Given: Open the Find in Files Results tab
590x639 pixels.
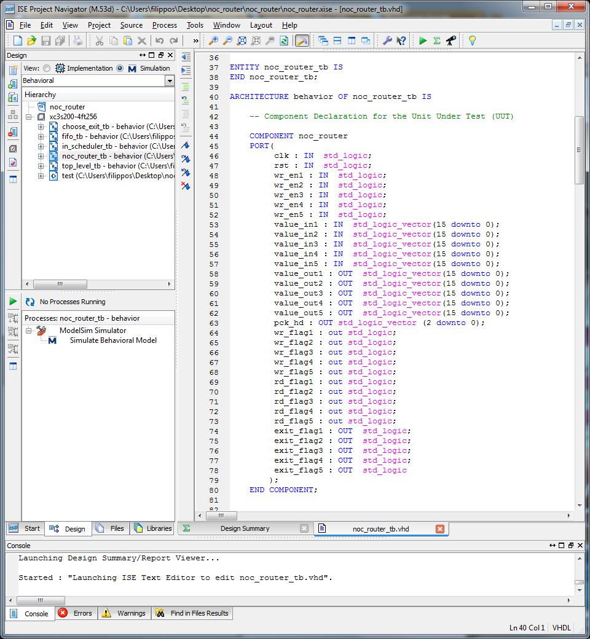Looking at the screenshot, I should [x=192, y=613].
